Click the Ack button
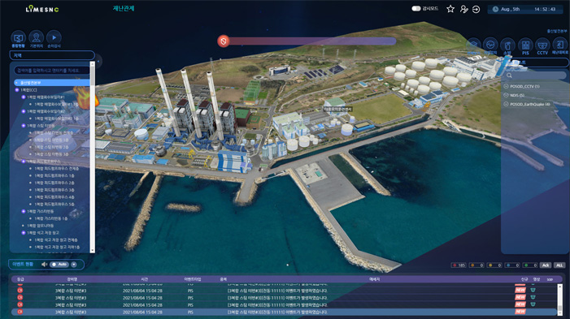Screen dimensions: 570x319 point(546,265)
